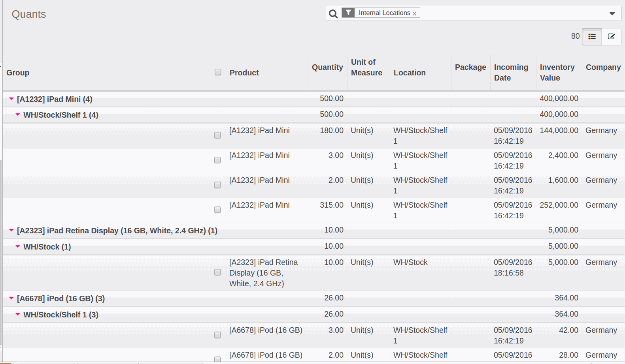Click the search magnifier icon
This screenshot has width=625, height=364.
pos(333,14)
